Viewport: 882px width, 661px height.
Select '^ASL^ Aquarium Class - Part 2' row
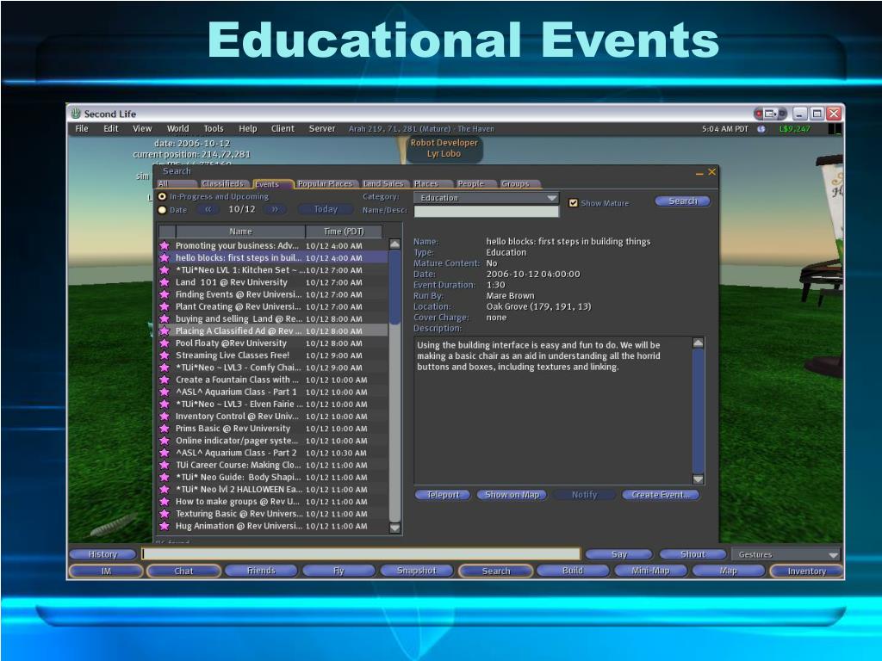point(273,453)
